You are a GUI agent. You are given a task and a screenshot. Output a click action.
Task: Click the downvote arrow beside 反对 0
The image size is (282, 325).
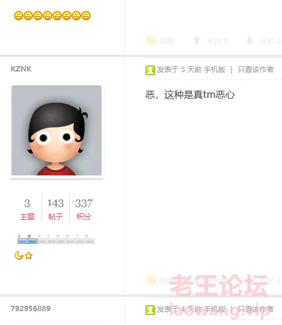point(250,41)
